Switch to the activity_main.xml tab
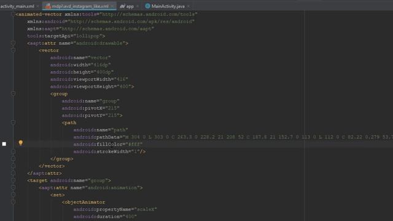 click(17, 6)
